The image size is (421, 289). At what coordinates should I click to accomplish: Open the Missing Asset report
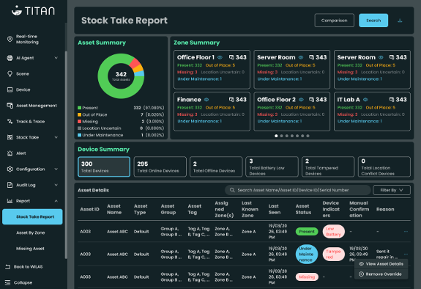(x=30, y=249)
